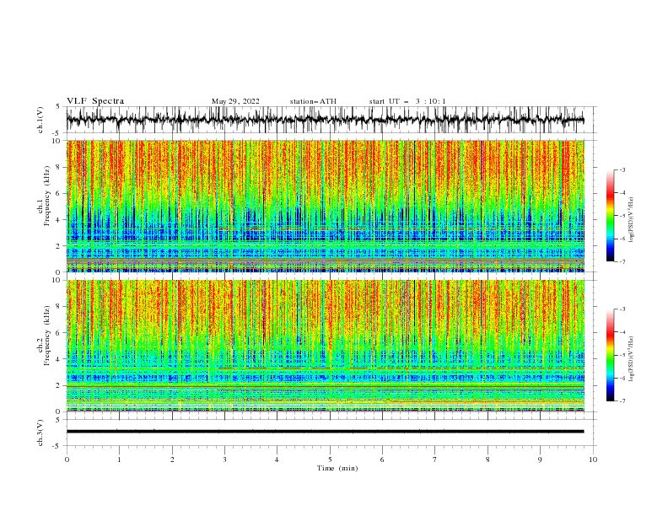Click the ch.1 voltage waveform trace
Image resolution: width=668 pixels, height=516 pixels.
point(325,120)
